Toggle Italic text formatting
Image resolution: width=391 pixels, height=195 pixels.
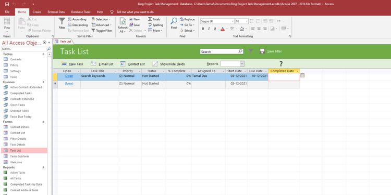tap(209, 29)
